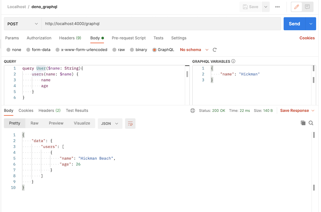The width and height of the screenshot is (321, 212).
Task: Click the query editor vertical scrollbar
Action: (187, 74)
